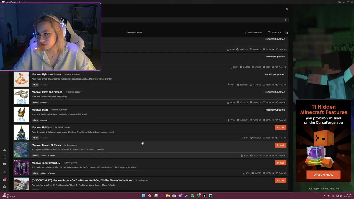Click Mods tag on Macaw's Holidays
354x199 pixels.
(35, 138)
